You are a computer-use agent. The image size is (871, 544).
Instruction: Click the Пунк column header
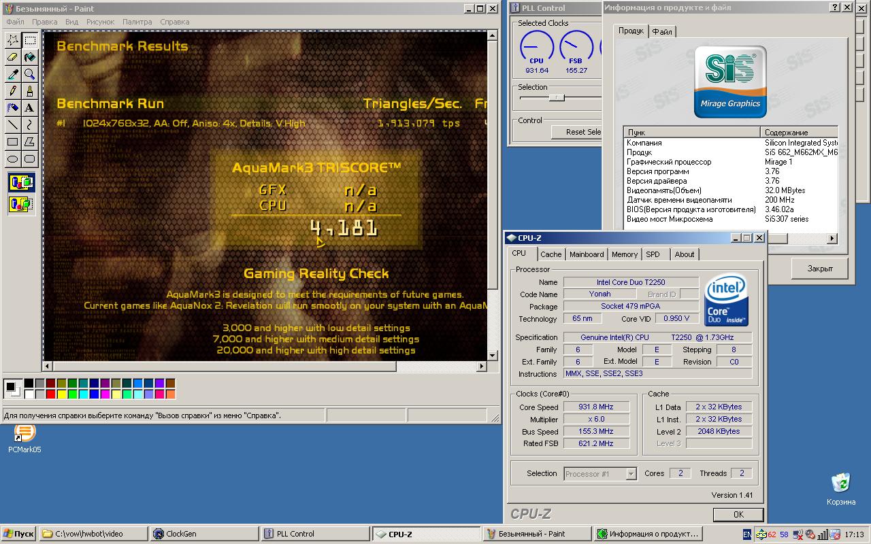click(x=692, y=133)
